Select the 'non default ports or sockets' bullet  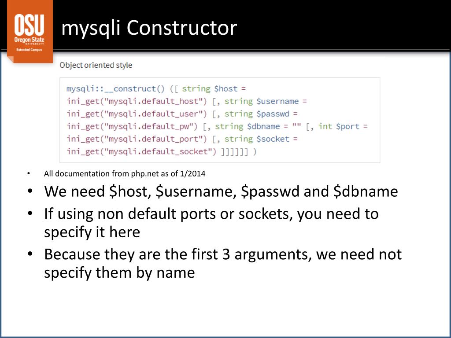click(211, 223)
